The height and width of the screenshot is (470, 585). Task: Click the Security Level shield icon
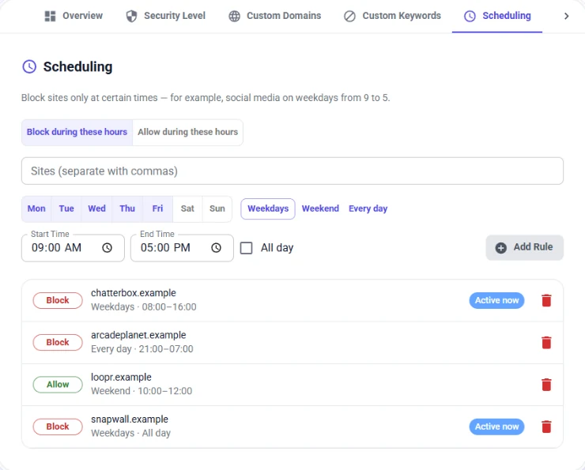[x=131, y=16]
